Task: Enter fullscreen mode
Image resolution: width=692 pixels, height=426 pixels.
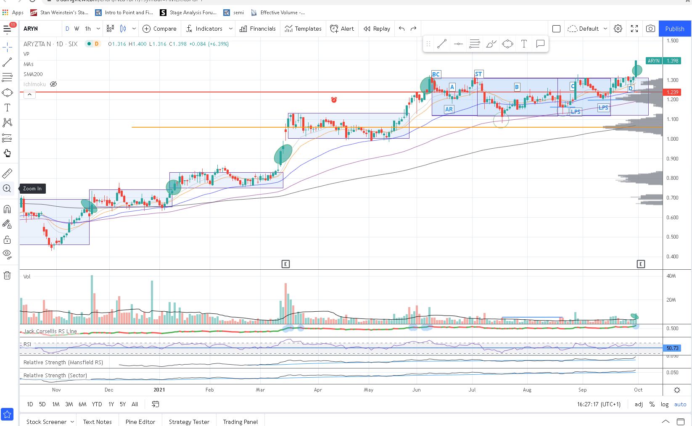Action: tap(634, 29)
